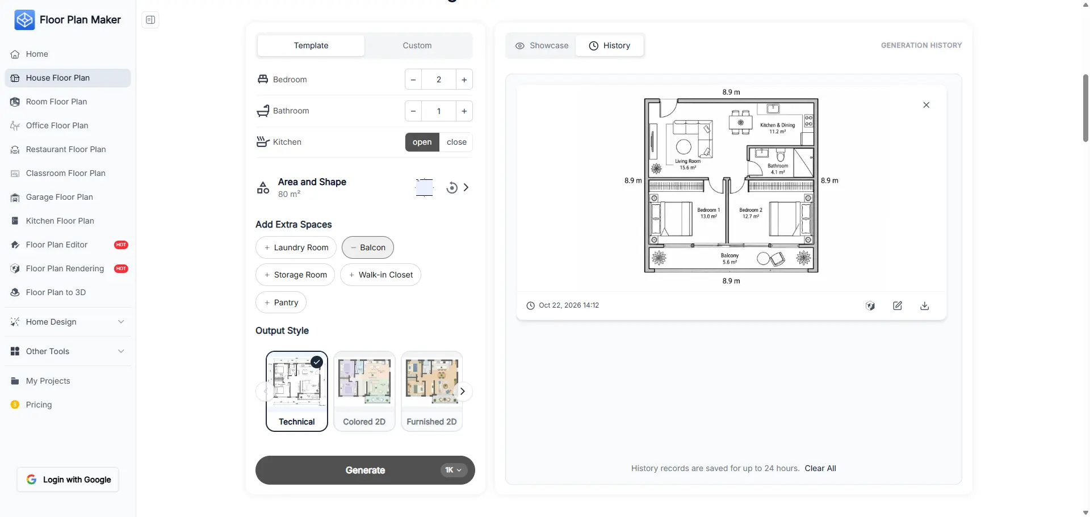Select the Colored 2D output style thumbnail
The height and width of the screenshot is (517, 1090).
(x=364, y=392)
